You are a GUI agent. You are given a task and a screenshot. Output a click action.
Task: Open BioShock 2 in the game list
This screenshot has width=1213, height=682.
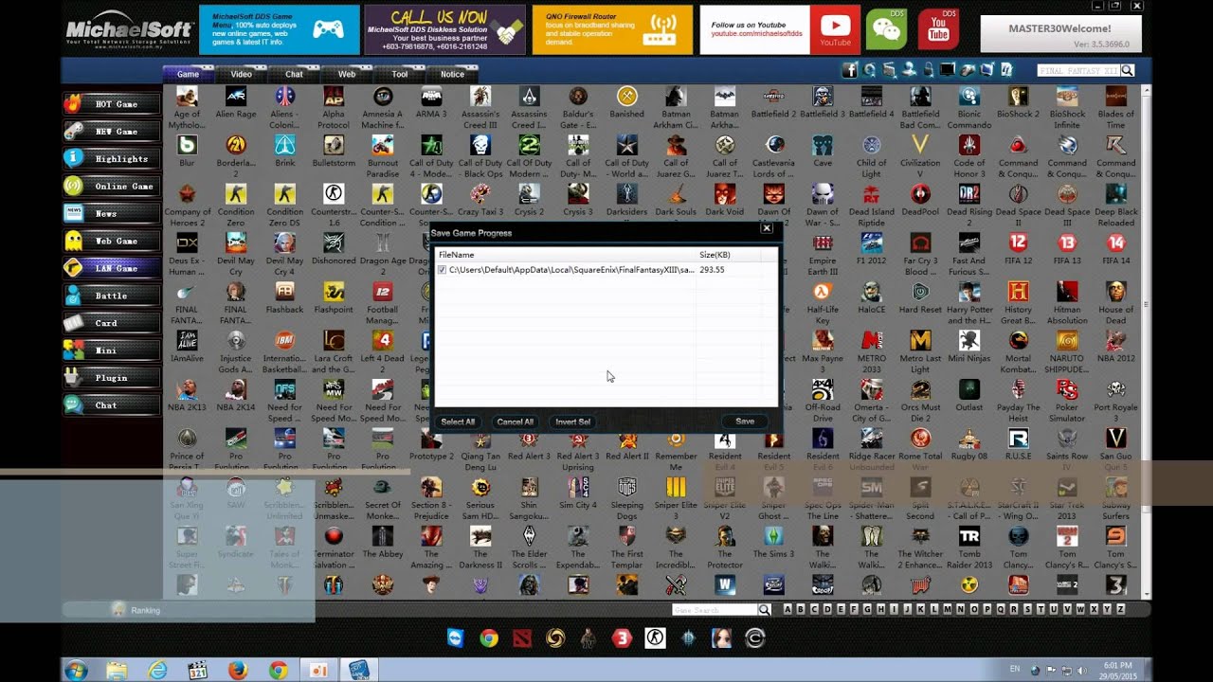pos(1018,97)
